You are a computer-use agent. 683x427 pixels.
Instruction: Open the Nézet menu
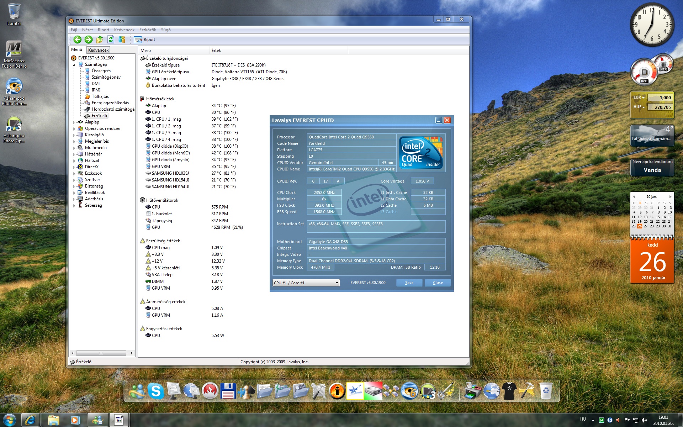[x=87, y=30]
